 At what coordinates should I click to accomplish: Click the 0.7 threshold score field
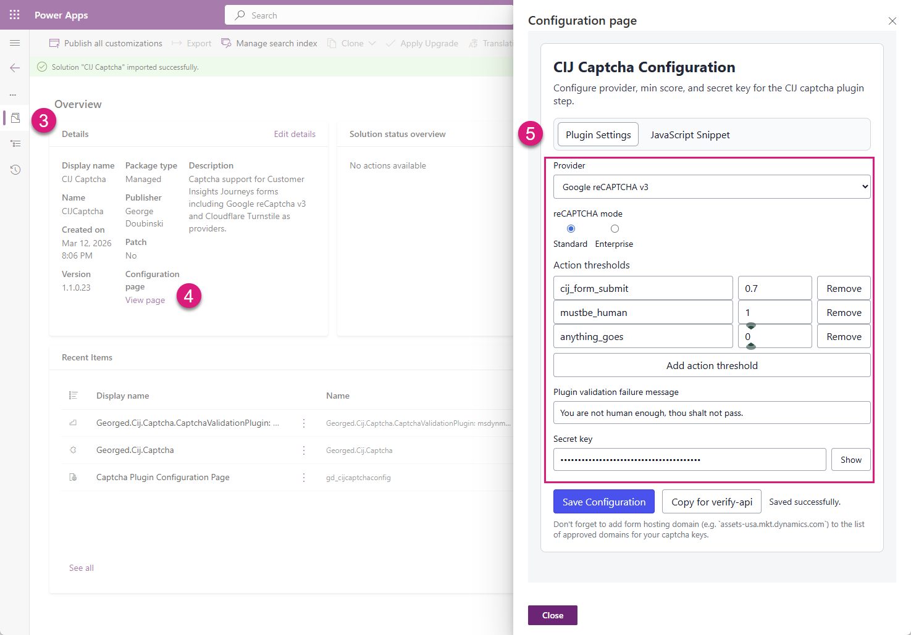[775, 288]
